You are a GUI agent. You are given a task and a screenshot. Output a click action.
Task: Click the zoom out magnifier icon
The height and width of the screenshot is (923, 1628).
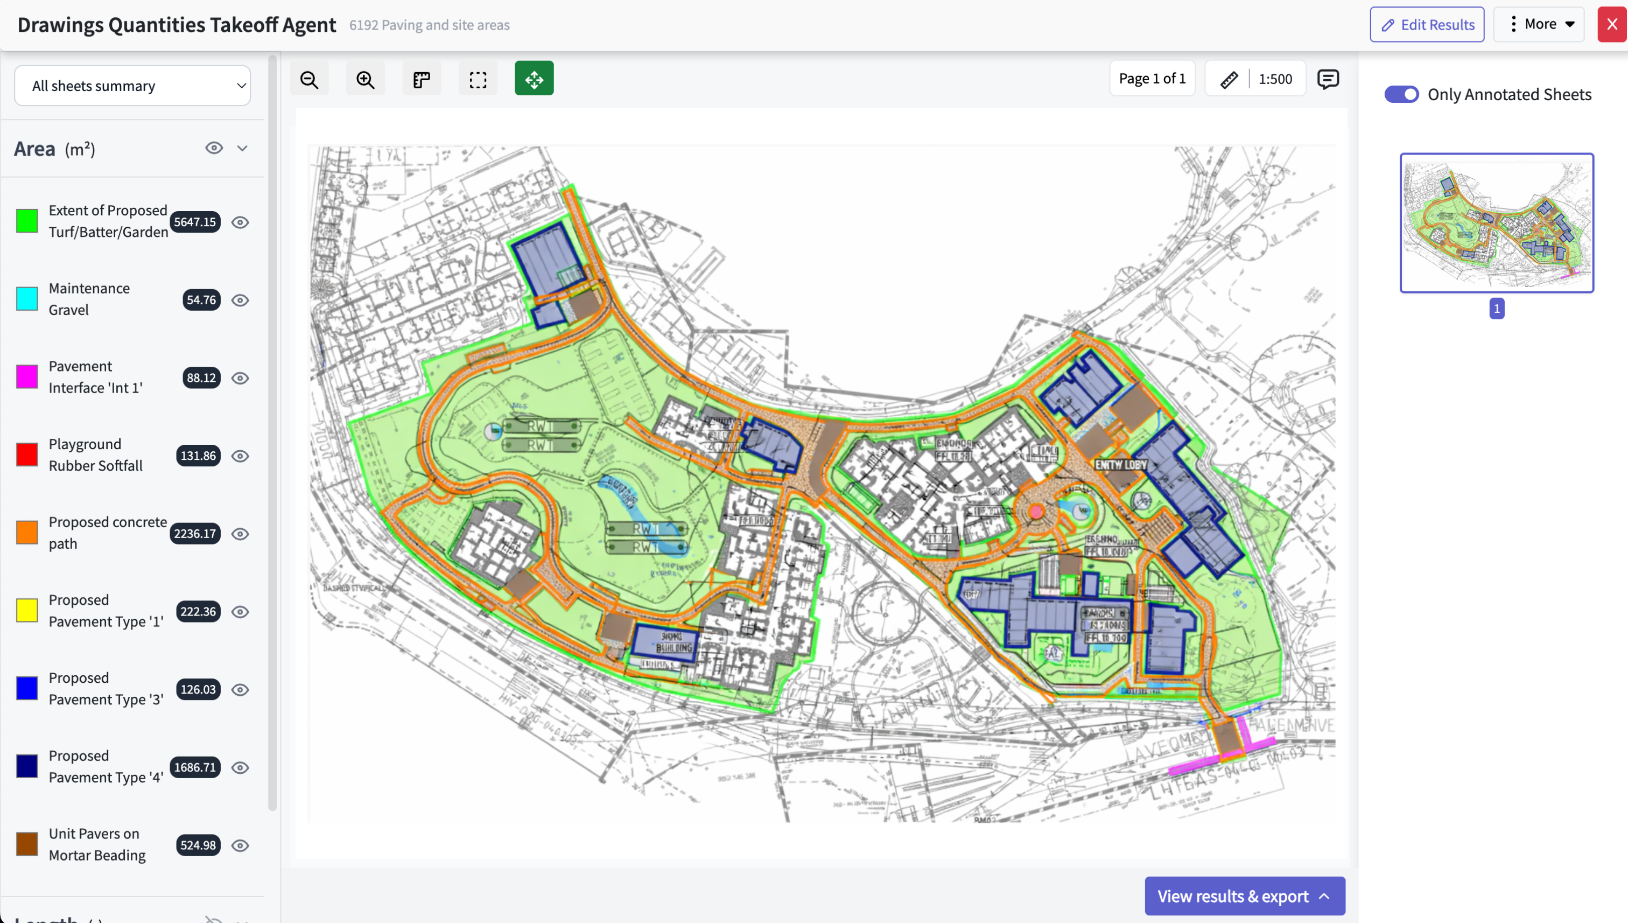click(309, 79)
